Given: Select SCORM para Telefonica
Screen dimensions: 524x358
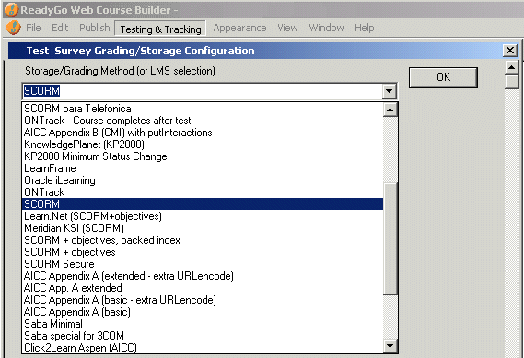Looking at the screenshot, I should click(203, 109).
